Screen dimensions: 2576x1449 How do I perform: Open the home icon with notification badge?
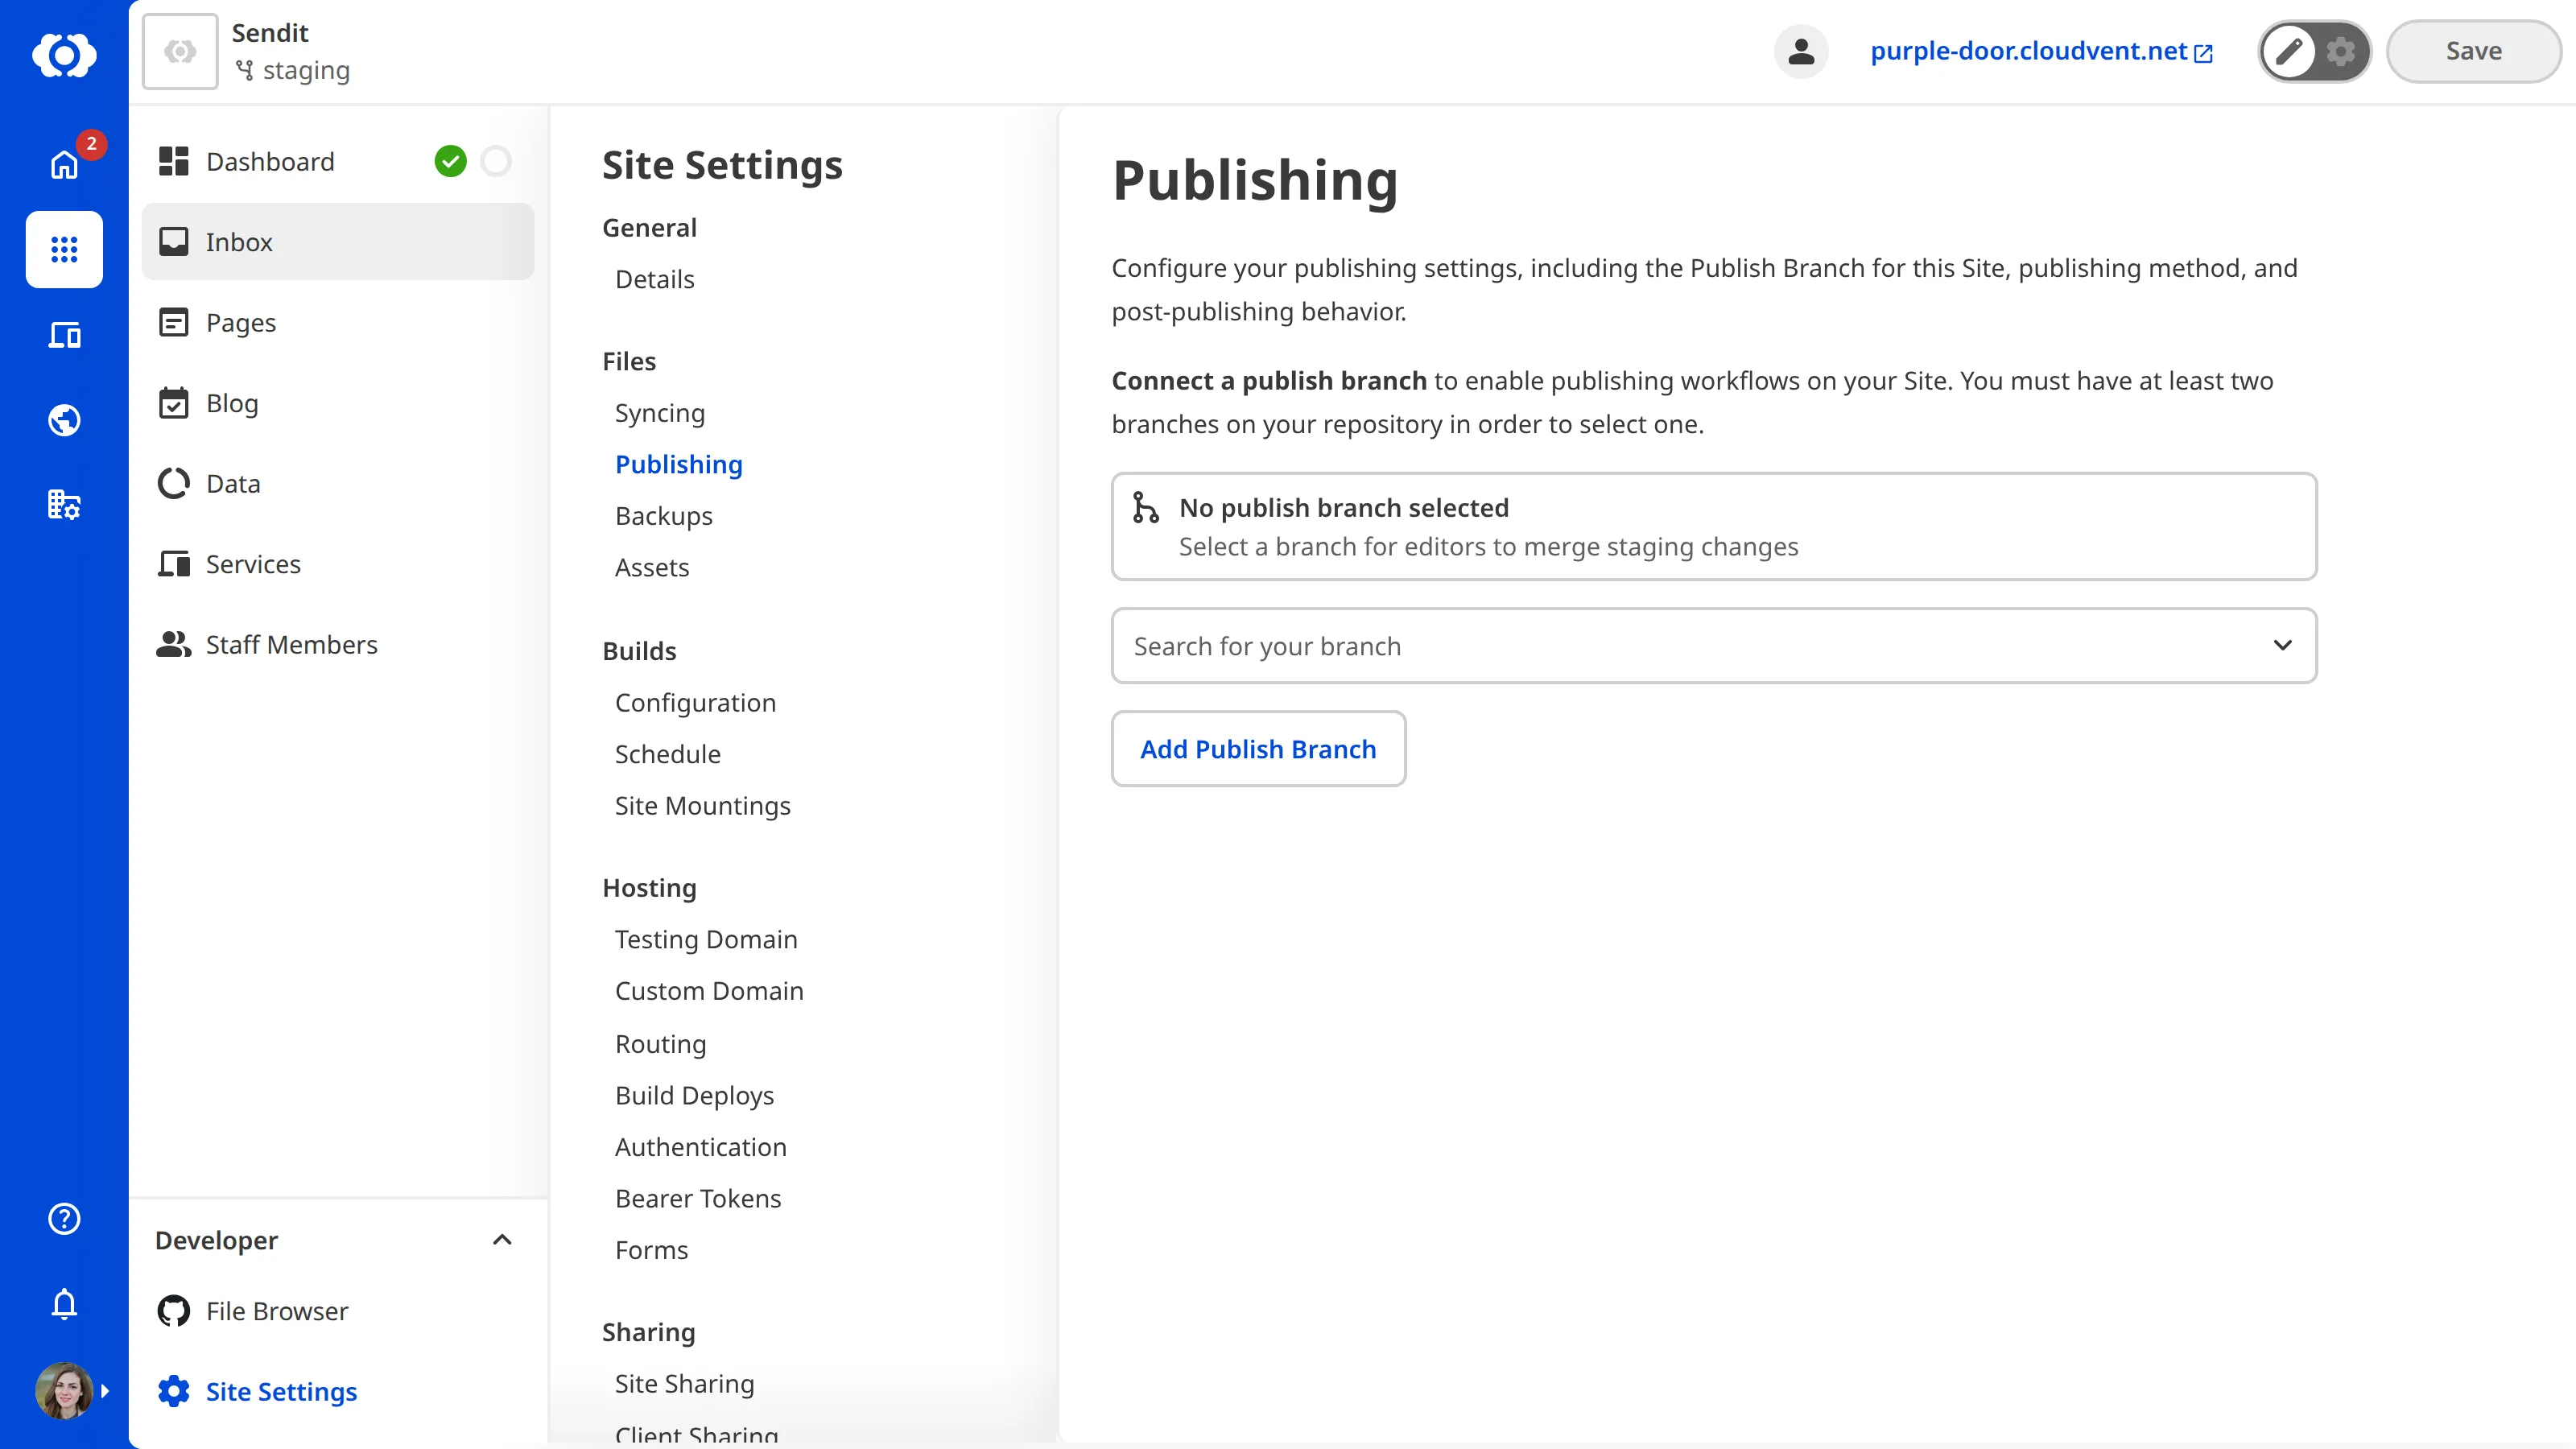[x=64, y=164]
